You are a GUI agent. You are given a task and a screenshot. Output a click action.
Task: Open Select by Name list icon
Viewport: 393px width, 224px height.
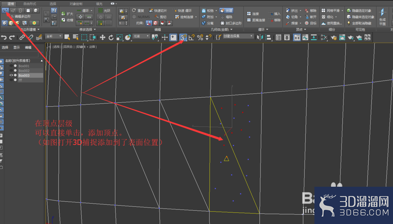coord(75,38)
